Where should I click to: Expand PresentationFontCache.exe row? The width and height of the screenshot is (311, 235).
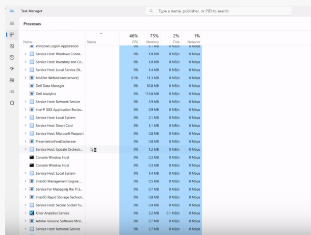pos(25,142)
